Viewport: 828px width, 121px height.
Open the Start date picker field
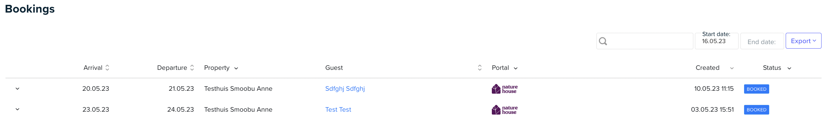716,41
